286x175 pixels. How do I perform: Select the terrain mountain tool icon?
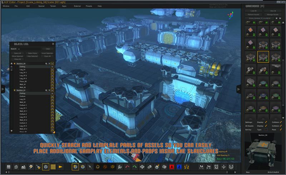23,167
